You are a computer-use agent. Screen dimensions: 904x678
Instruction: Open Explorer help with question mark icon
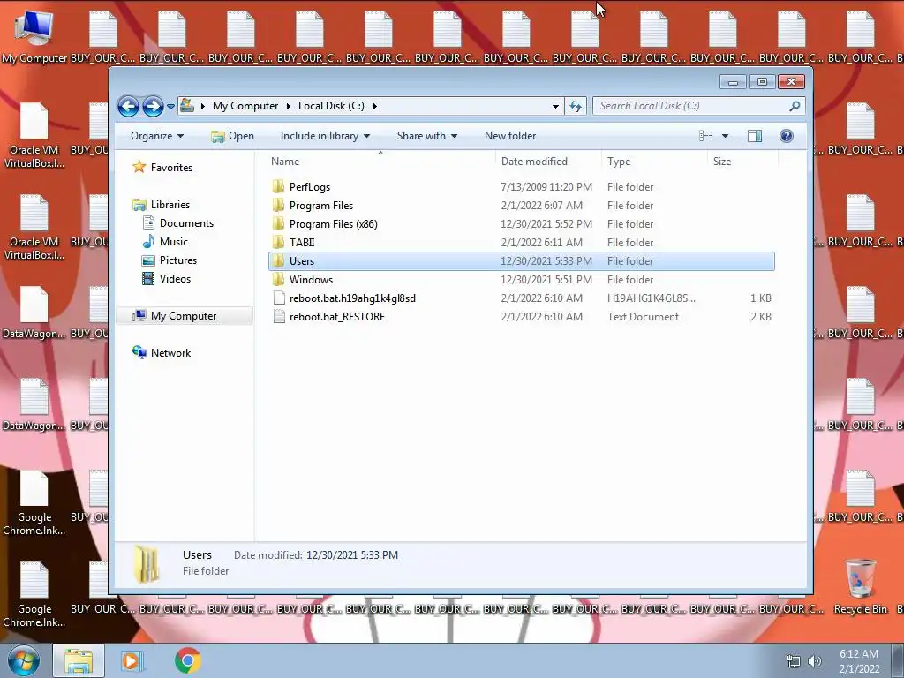[x=787, y=136]
